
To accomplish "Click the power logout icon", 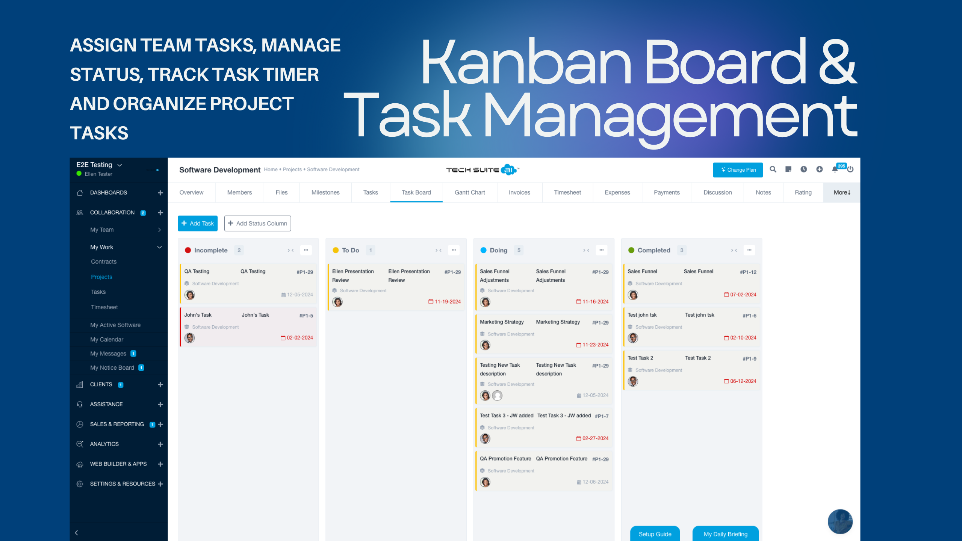I will point(850,169).
